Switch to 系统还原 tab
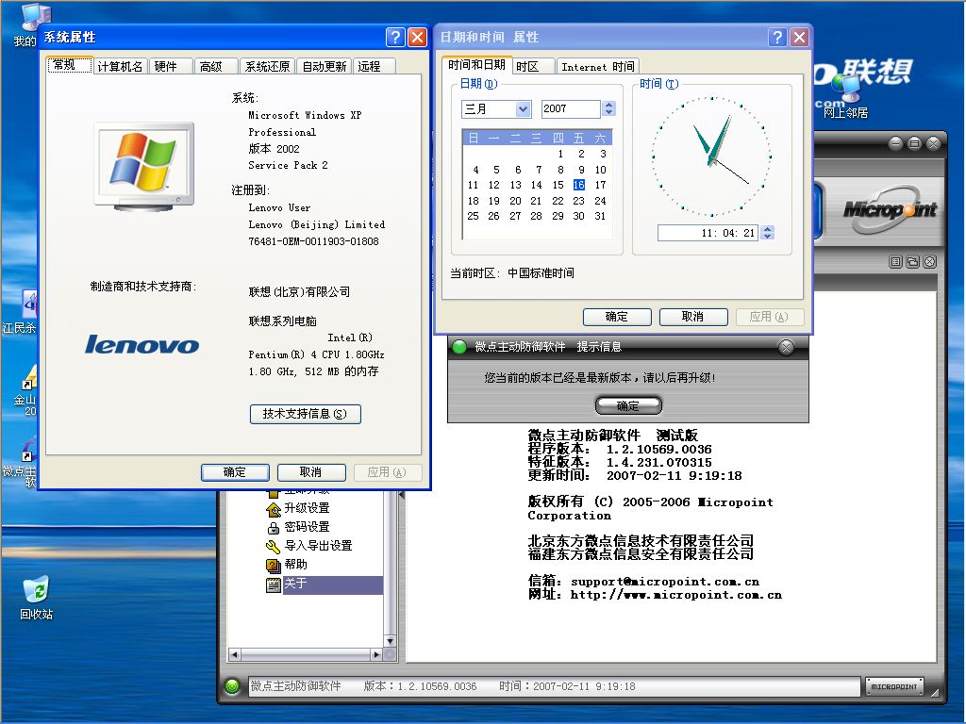 pyautogui.click(x=267, y=67)
